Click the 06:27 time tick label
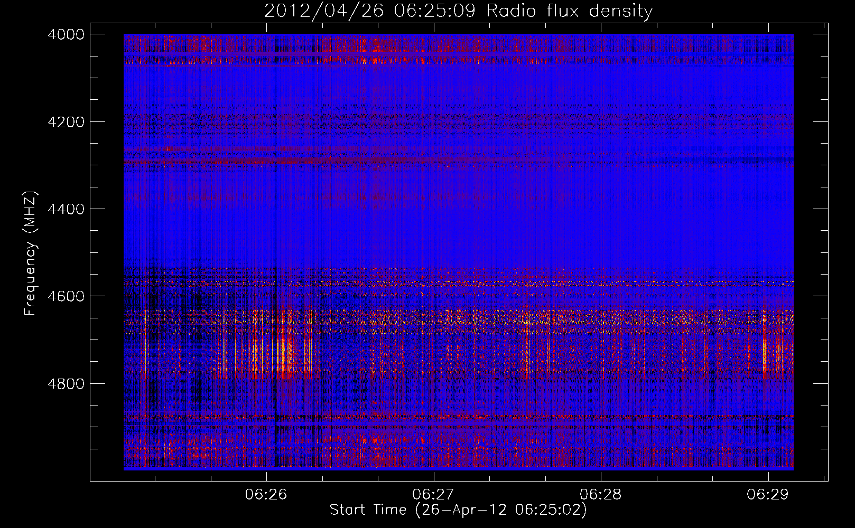 point(433,494)
